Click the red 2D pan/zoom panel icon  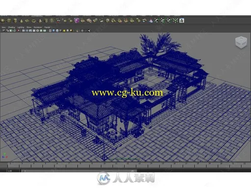[x=18, y=31]
